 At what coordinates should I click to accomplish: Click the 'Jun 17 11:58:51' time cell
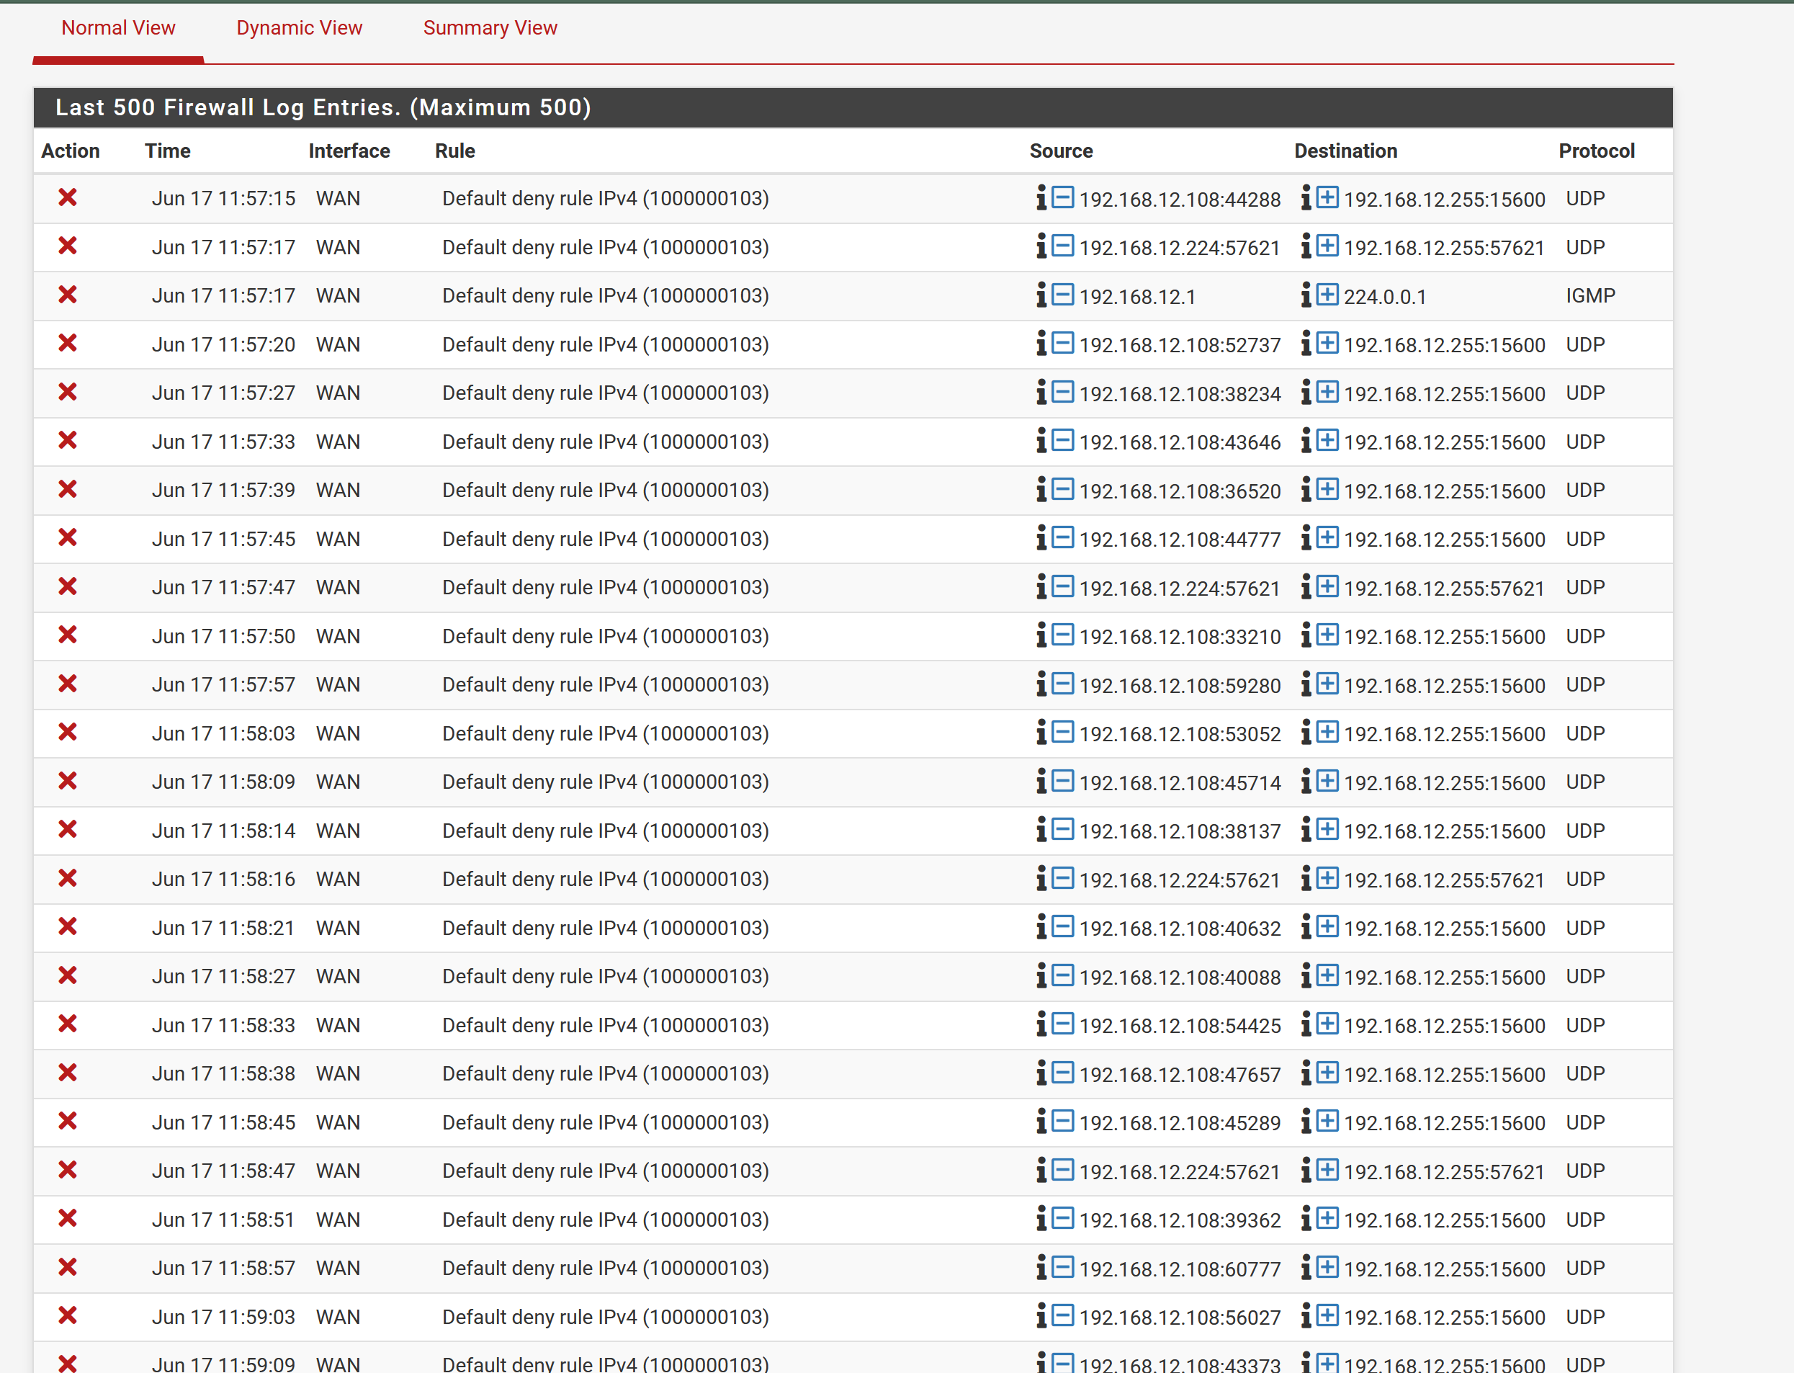(224, 1220)
